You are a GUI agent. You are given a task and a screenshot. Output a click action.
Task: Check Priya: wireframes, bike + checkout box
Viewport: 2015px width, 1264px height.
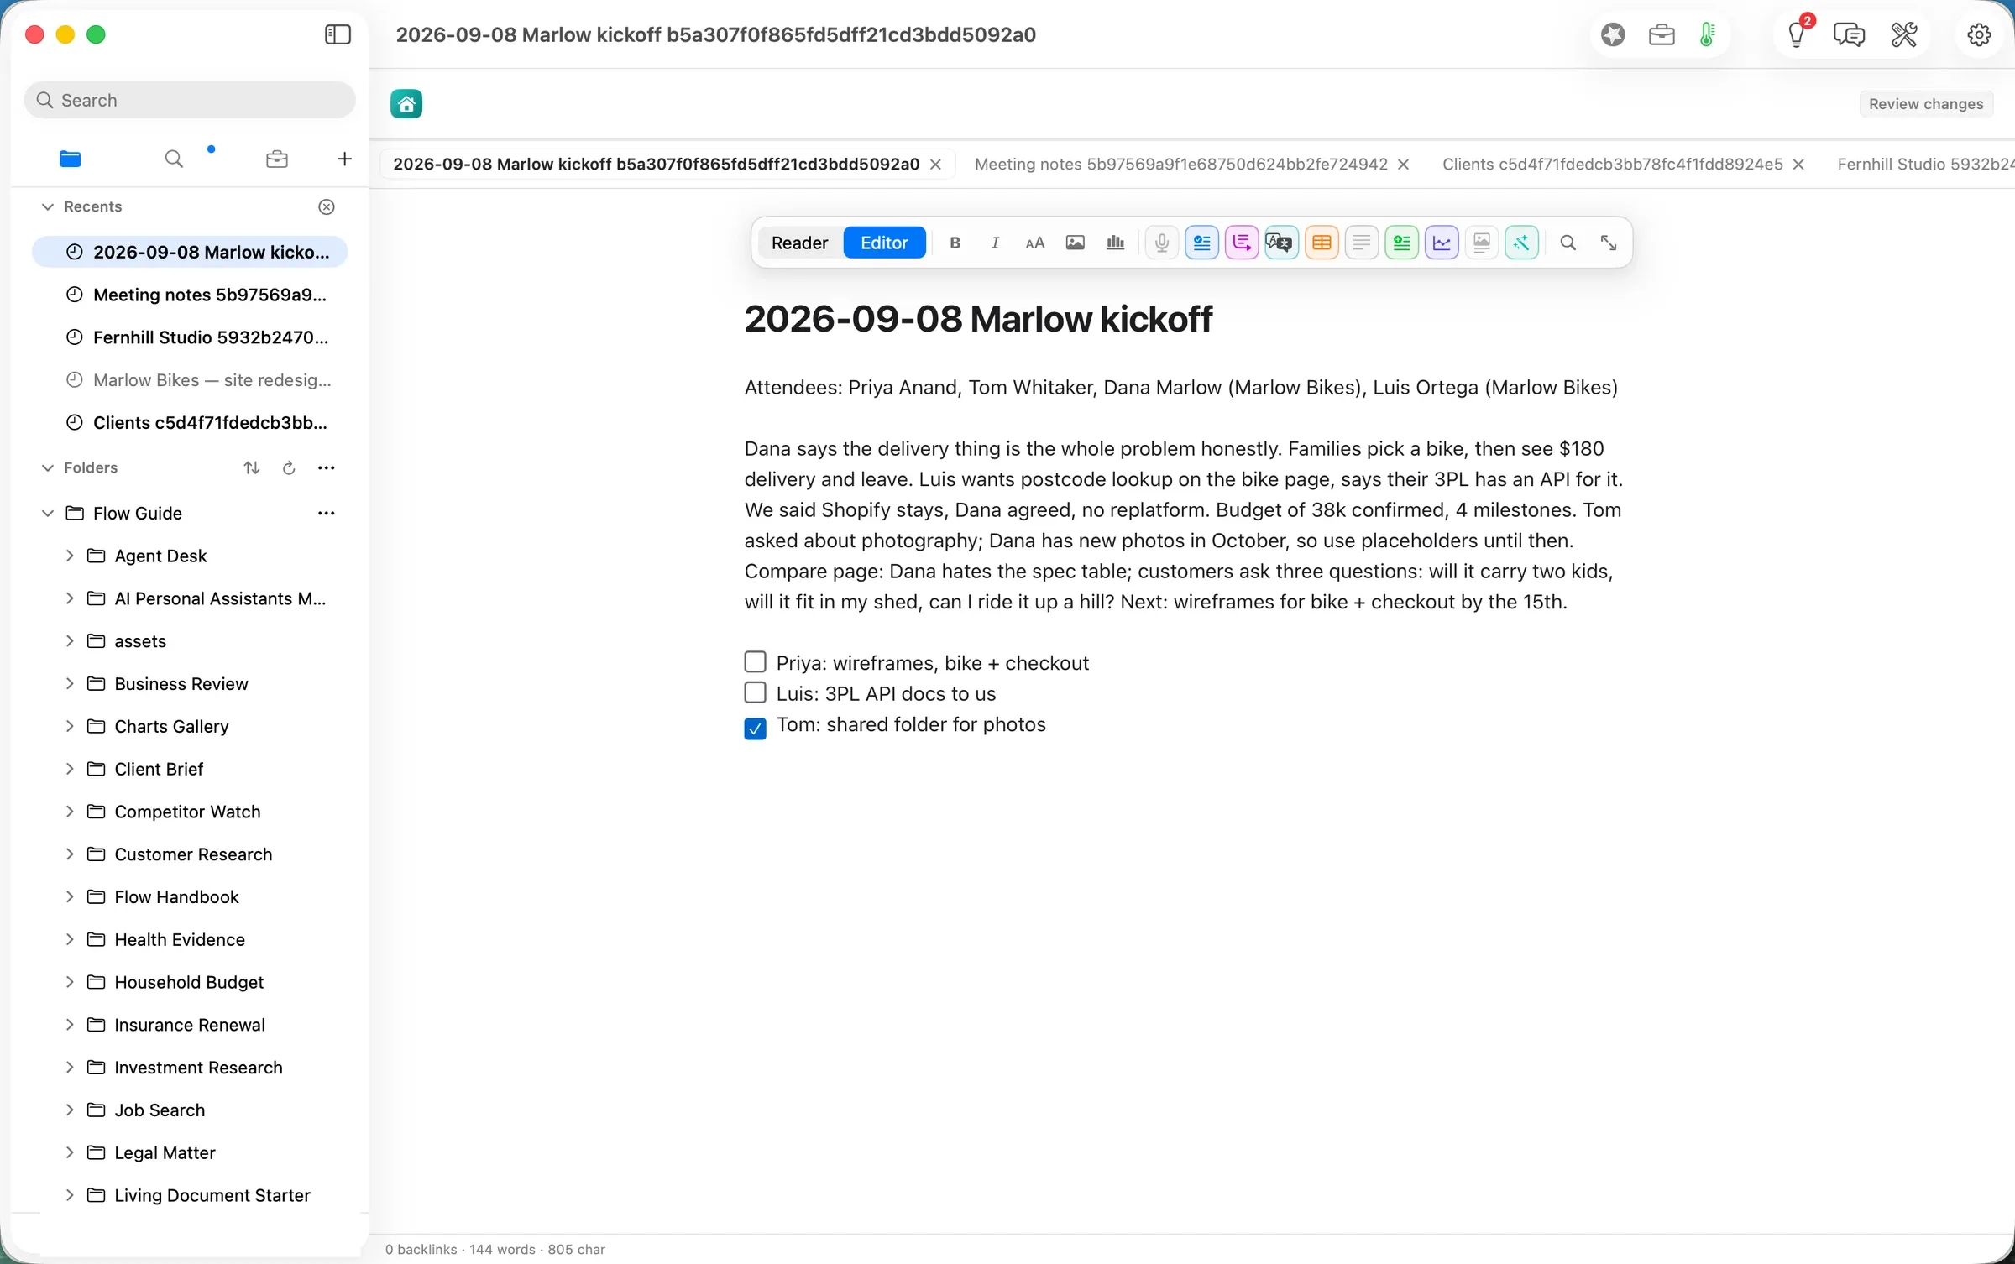point(755,662)
